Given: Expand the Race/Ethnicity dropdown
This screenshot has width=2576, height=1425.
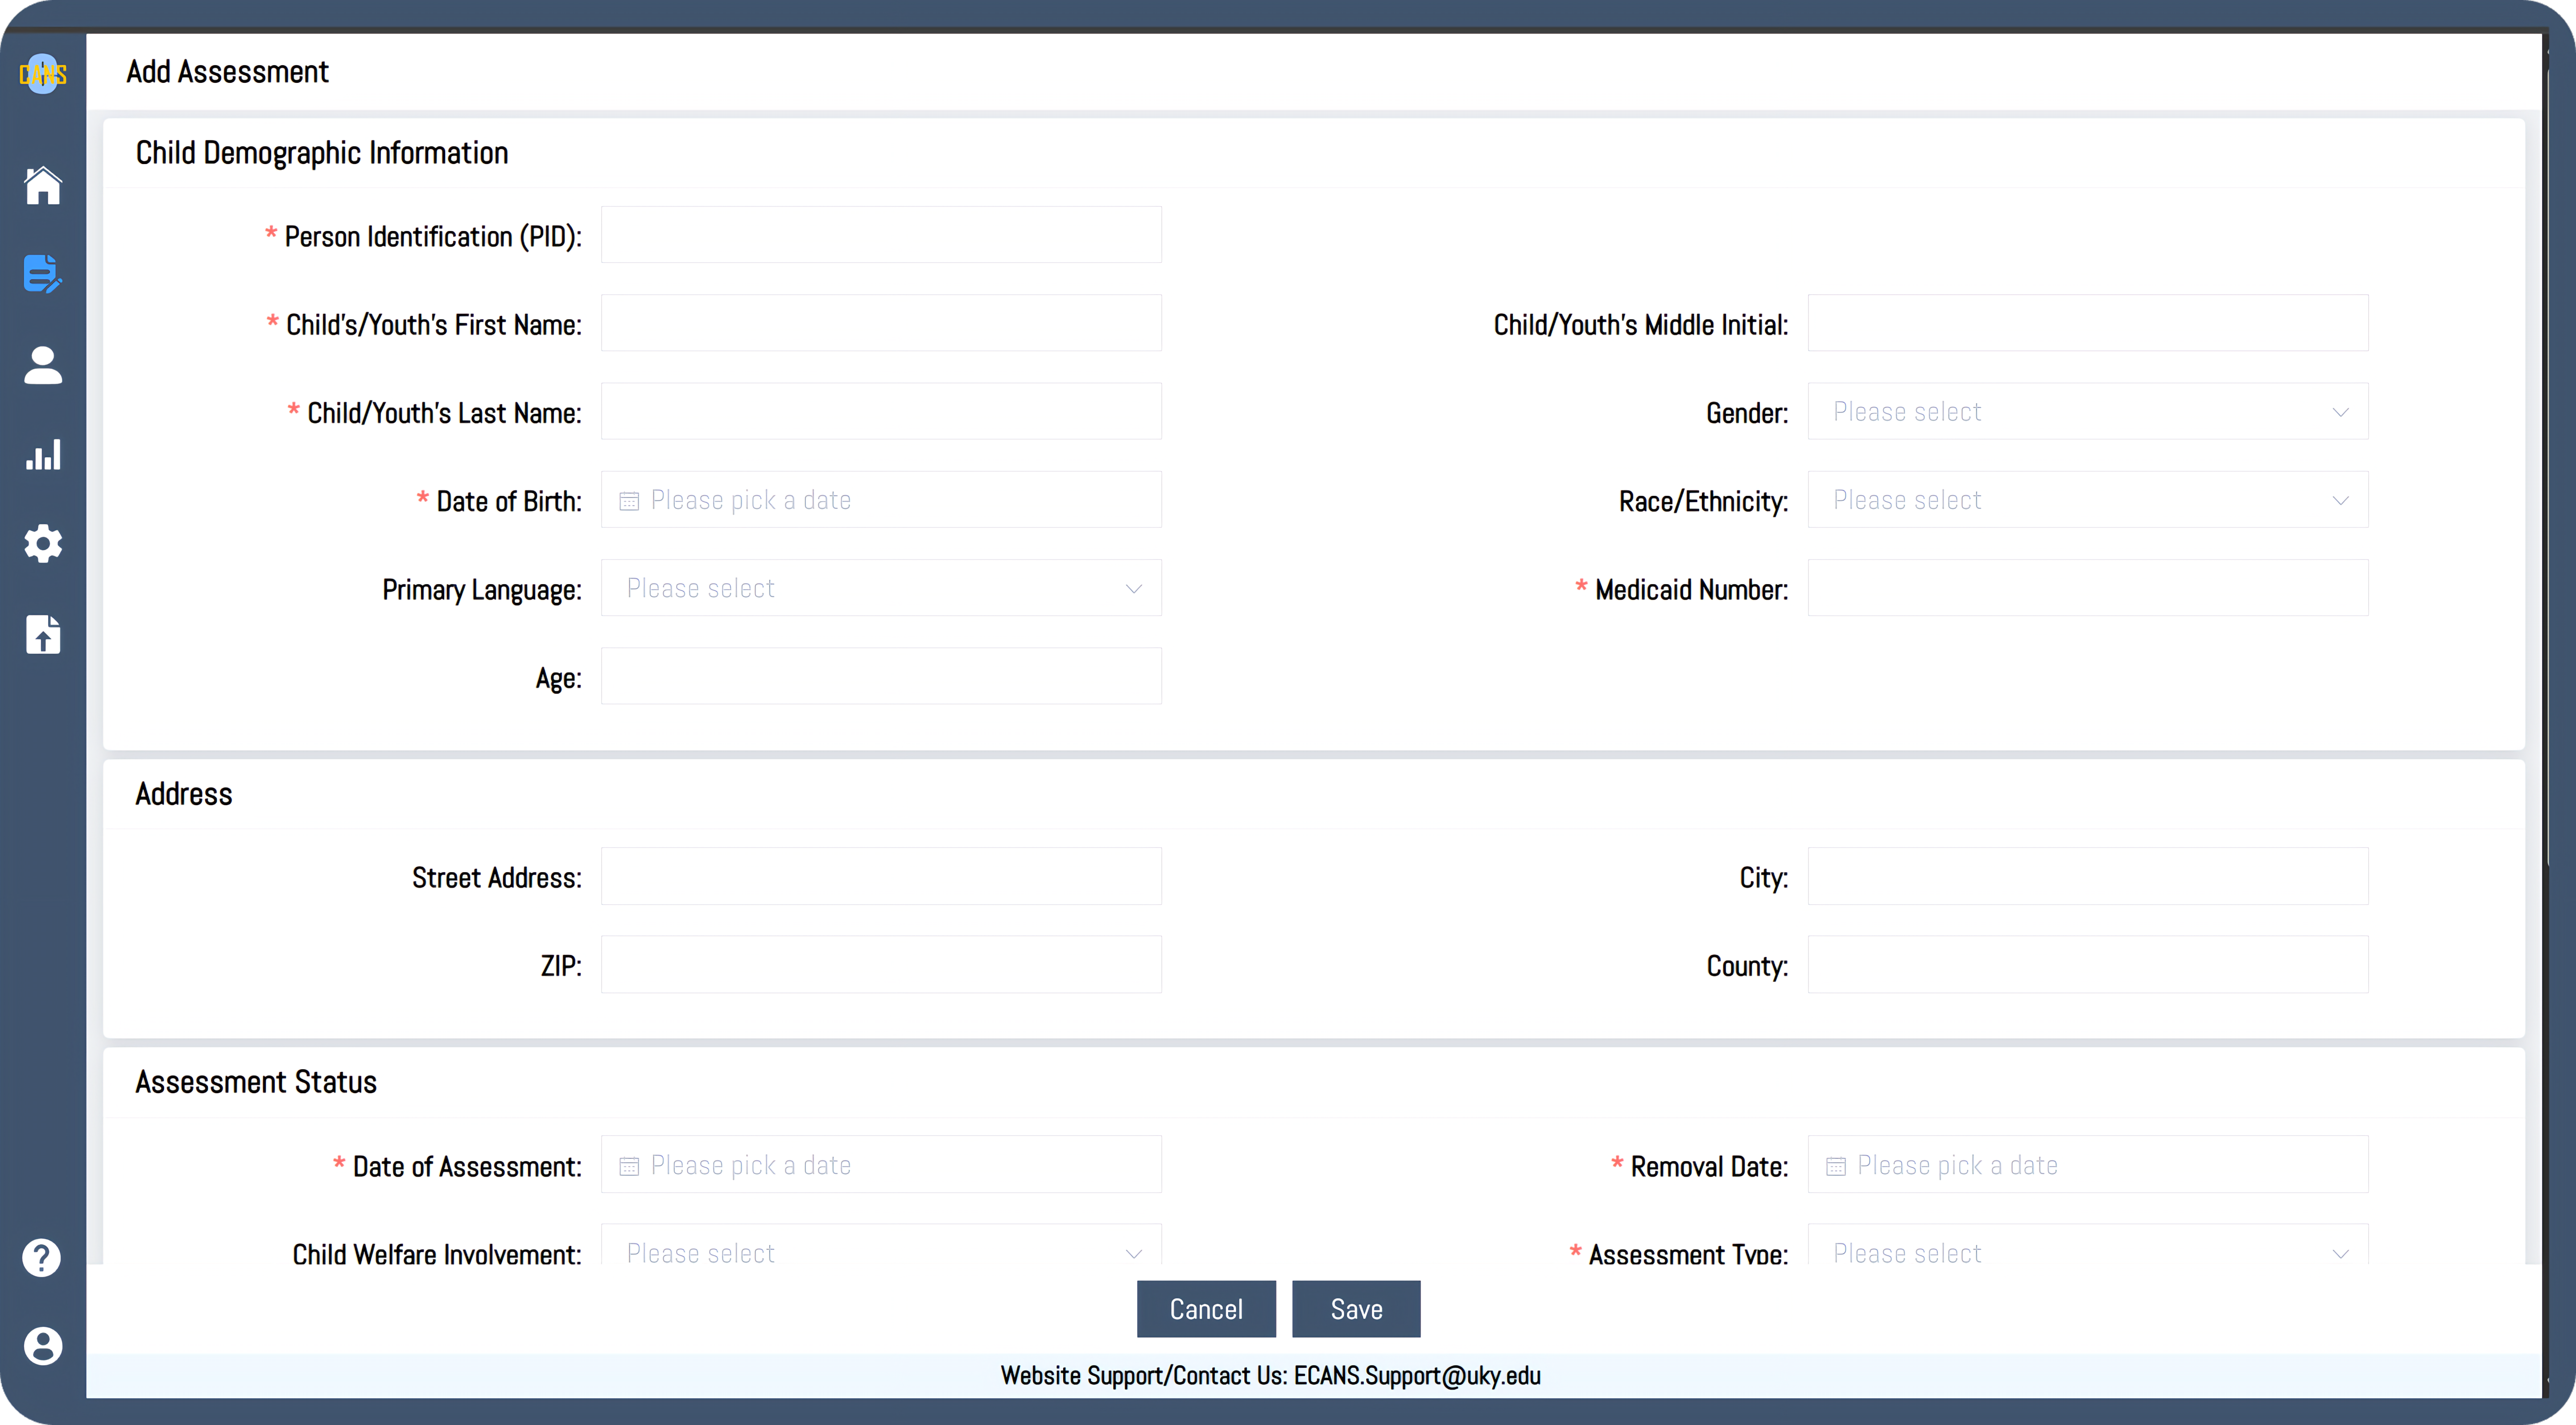Looking at the screenshot, I should 2088,500.
